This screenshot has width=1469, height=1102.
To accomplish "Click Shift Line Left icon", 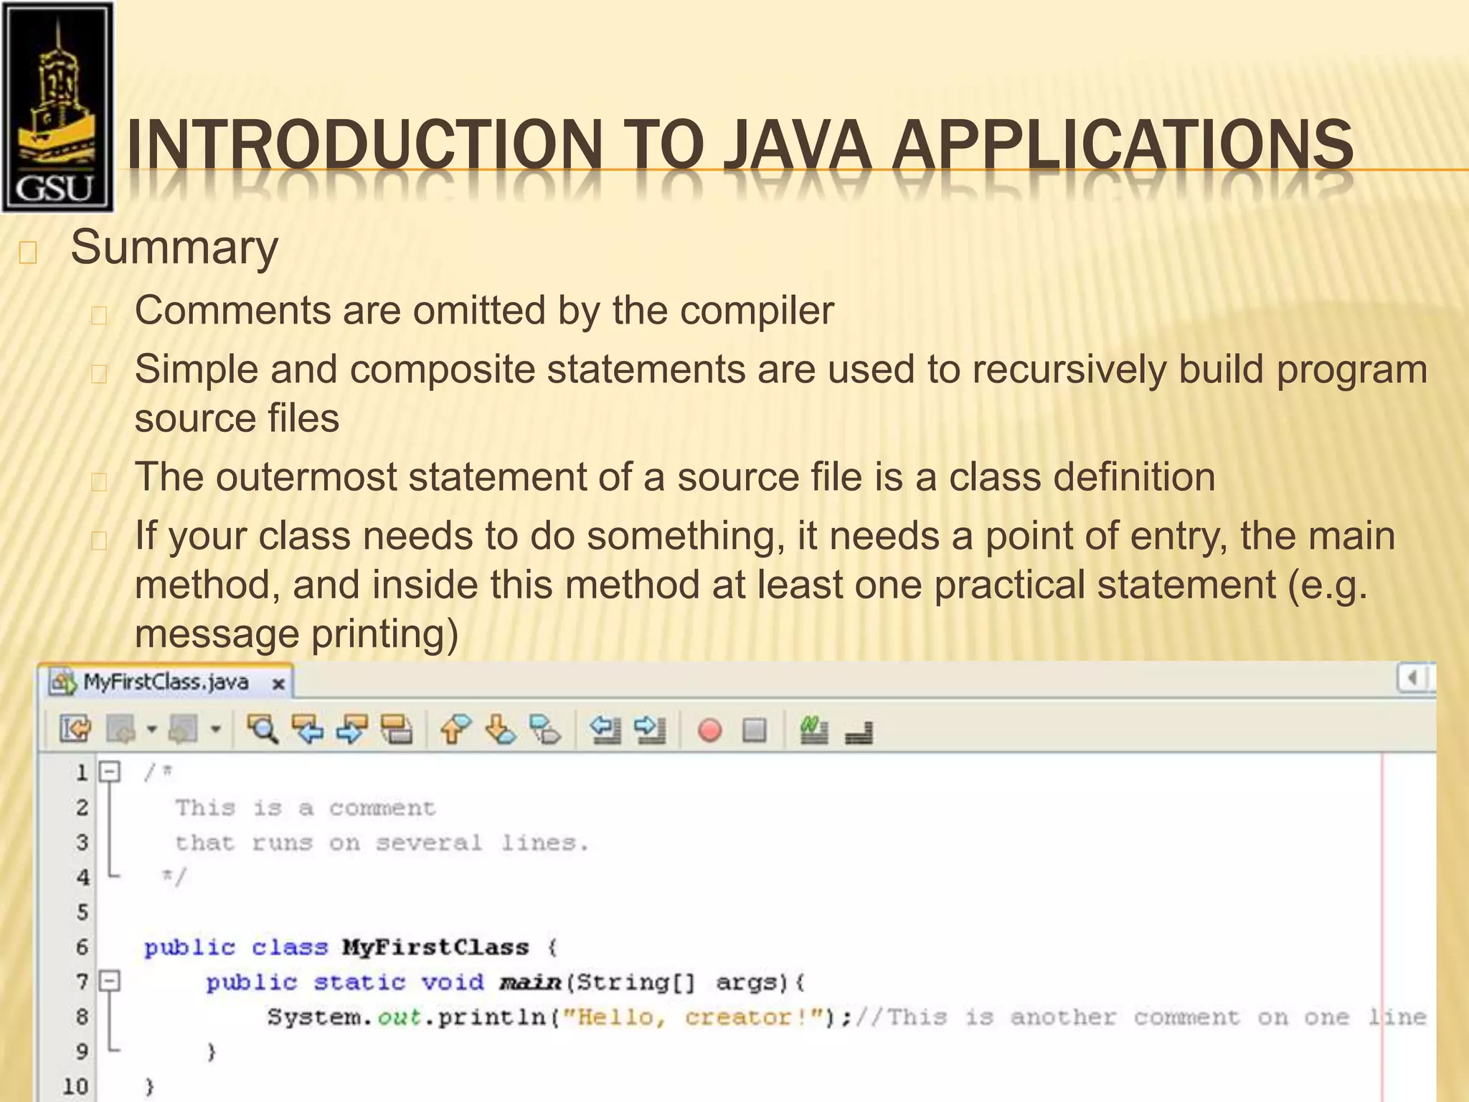I will click(x=605, y=730).
